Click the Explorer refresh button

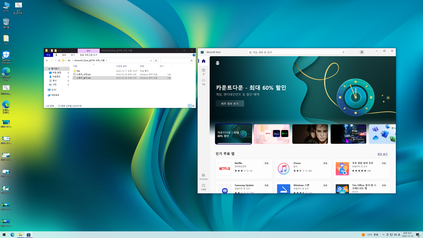(156, 61)
